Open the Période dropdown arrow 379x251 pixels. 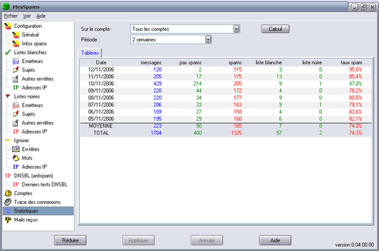[208, 39]
